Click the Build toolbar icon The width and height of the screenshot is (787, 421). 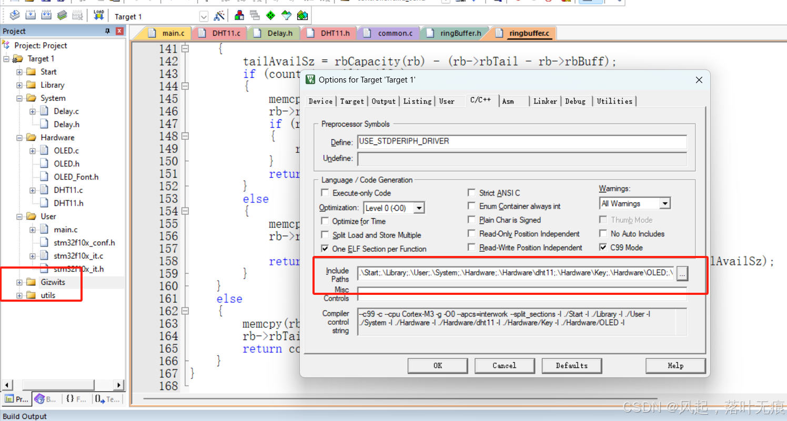click(31, 16)
